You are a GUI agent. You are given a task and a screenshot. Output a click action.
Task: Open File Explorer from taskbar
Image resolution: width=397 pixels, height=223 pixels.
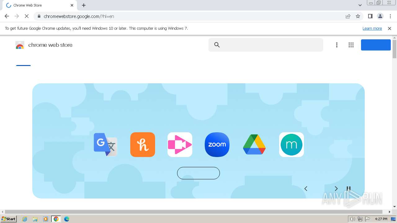35,219
